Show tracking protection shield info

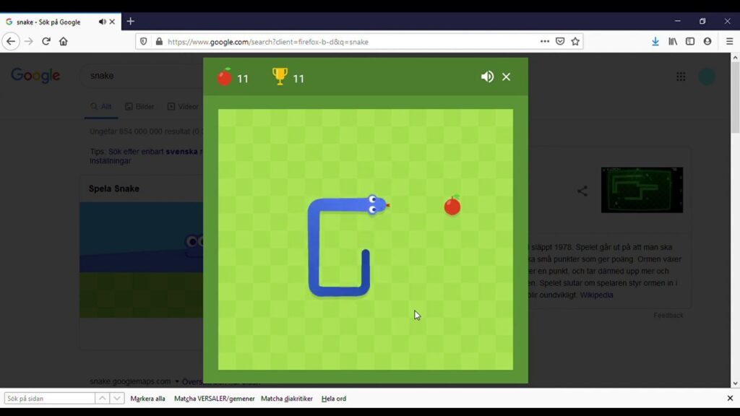(144, 41)
